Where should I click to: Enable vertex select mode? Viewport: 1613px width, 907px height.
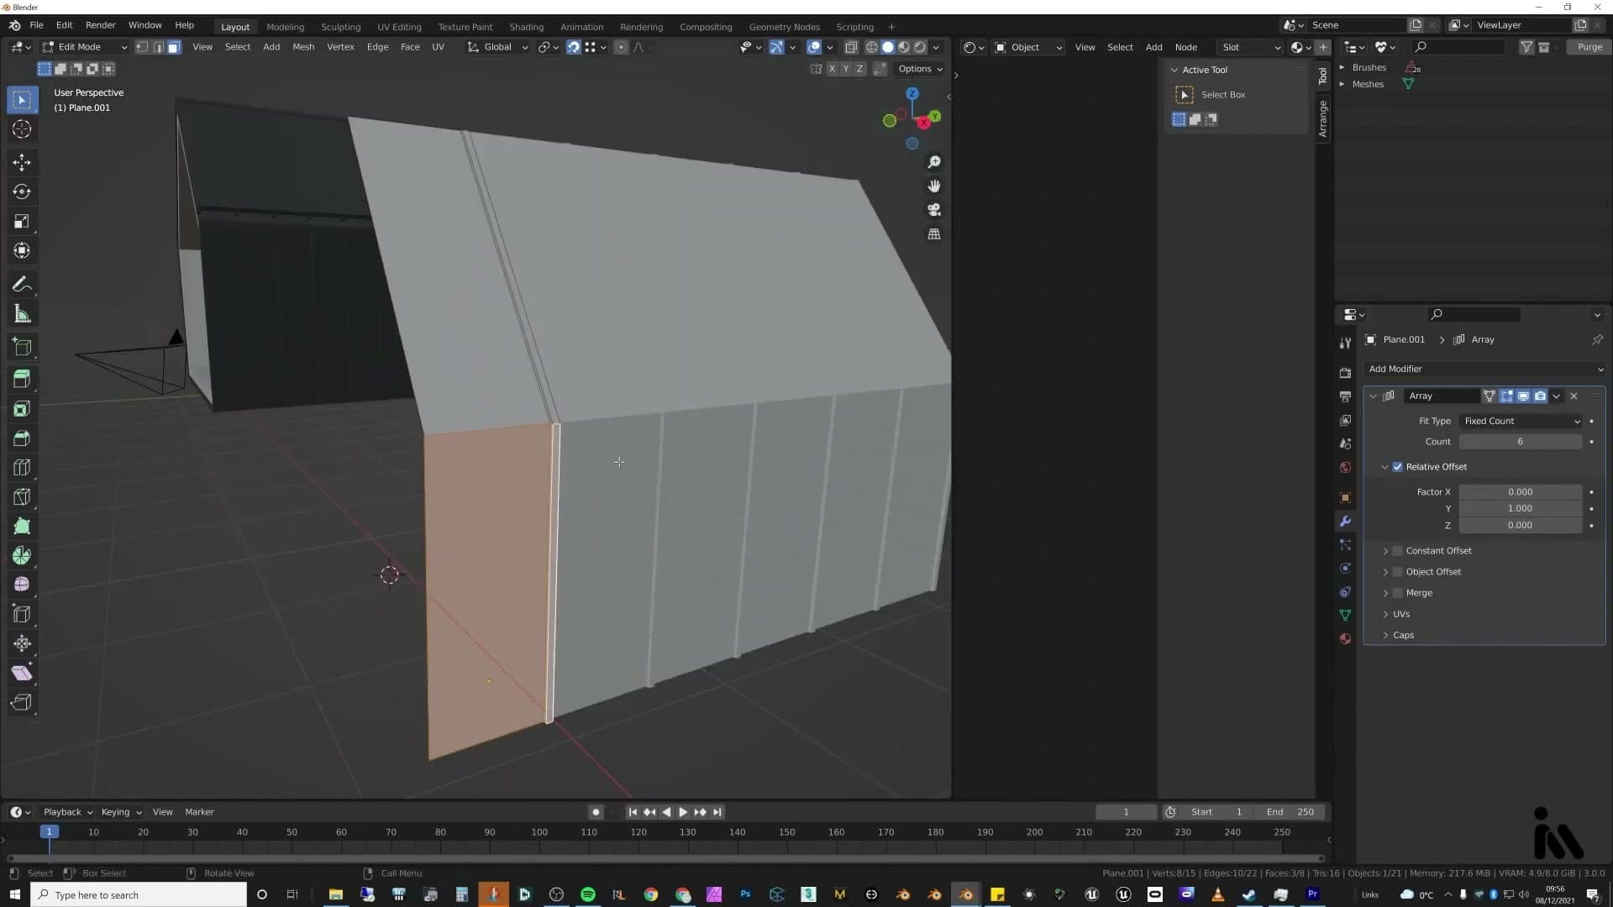click(x=142, y=47)
